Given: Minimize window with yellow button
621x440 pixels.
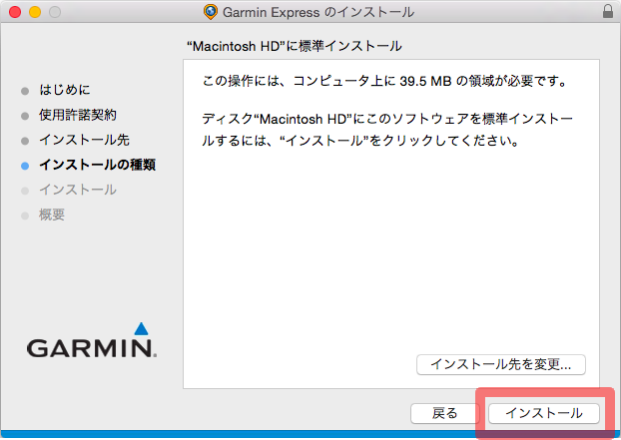Looking at the screenshot, I should pos(35,12).
